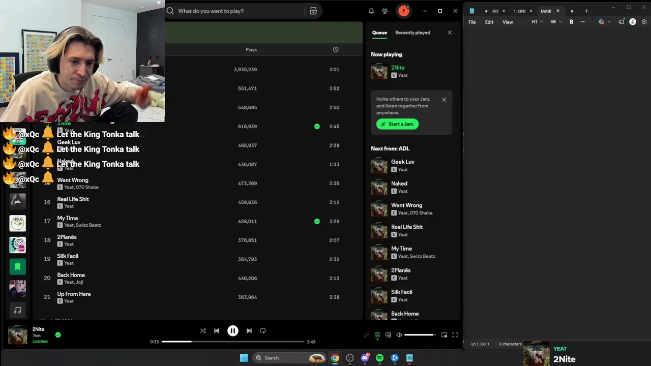Open Windows Start button on taskbar
This screenshot has width=651, height=366.
point(244,358)
